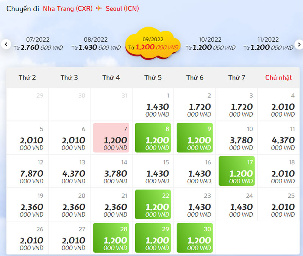Viewport: 303px width, 256px height.
Task: Select September 13 fare 4.370
Action: pyautogui.click(x=69, y=171)
